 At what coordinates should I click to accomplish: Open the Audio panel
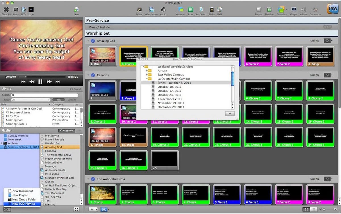[163, 9]
